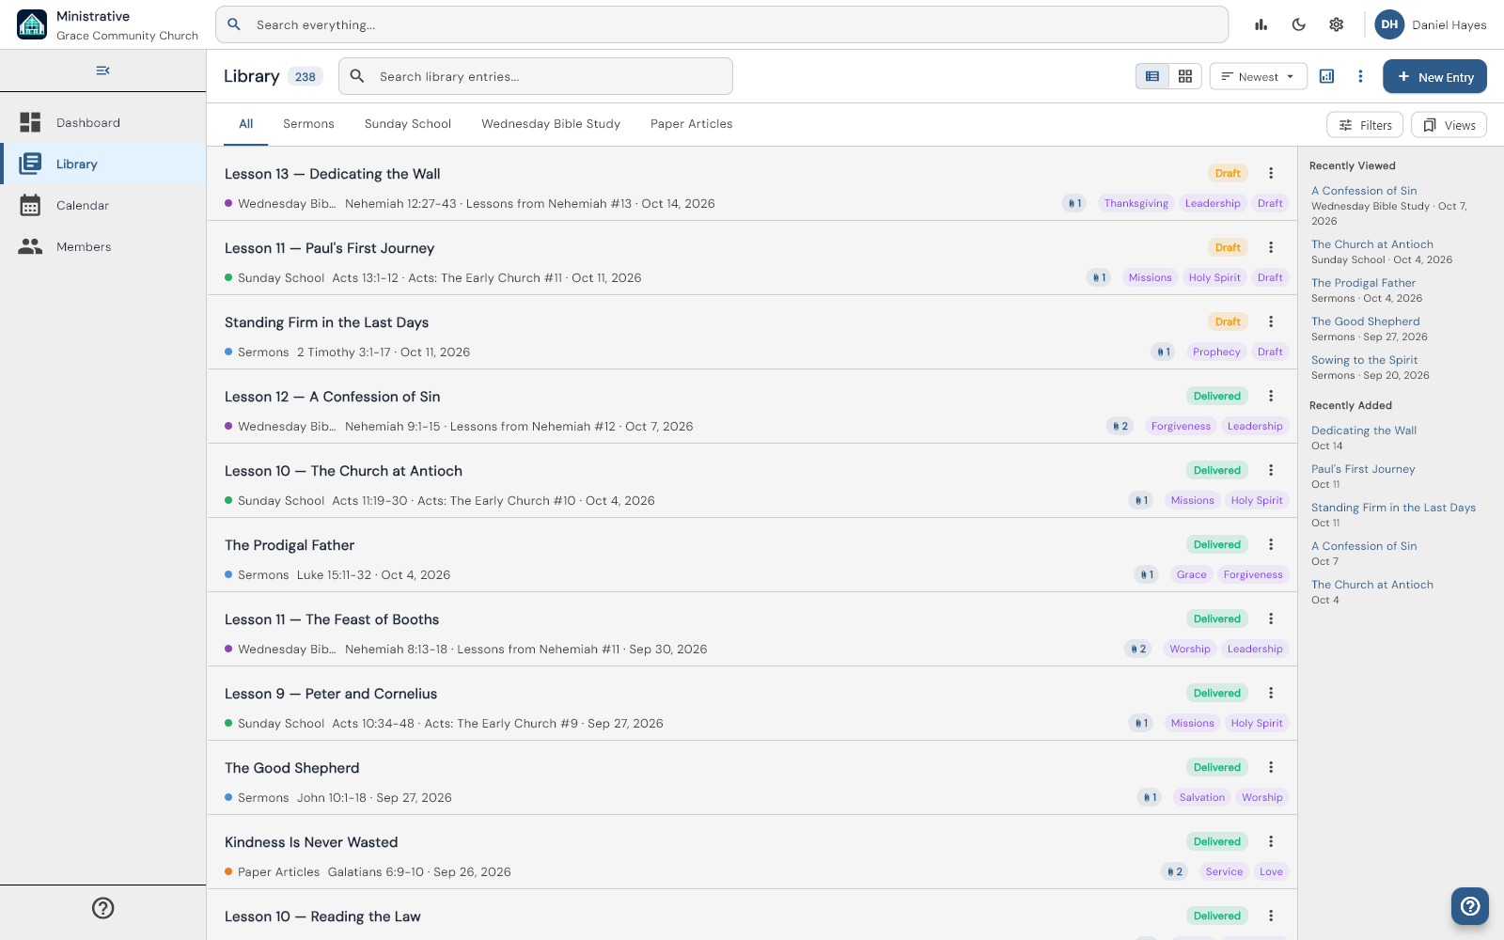Open settings gear icon

pos(1337,25)
